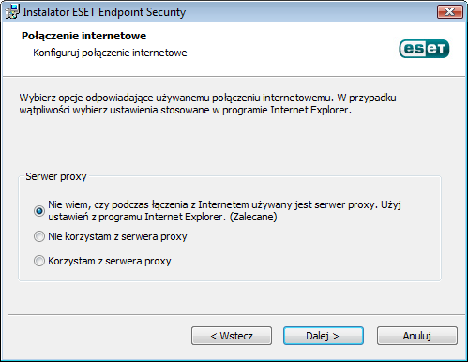468x362 pixels.
Task: Close the ESET Endpoint Security installer window
Action: [449, 12]
